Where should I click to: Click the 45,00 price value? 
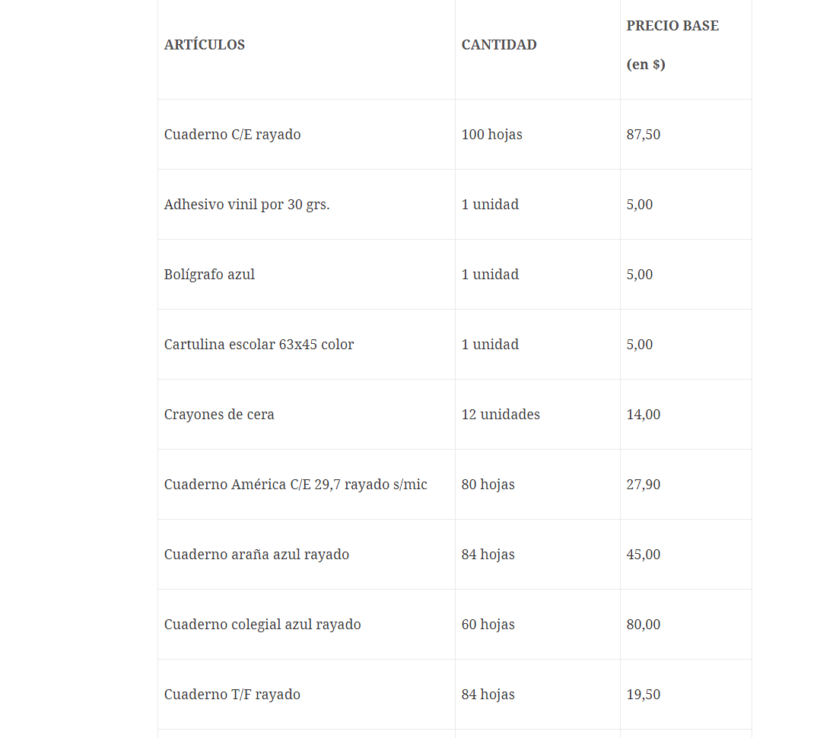(644, 555)
